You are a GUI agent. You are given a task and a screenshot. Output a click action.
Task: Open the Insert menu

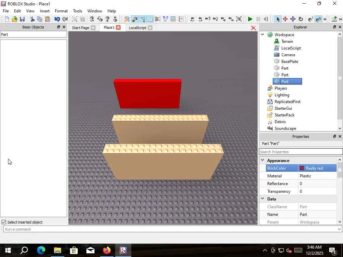coord(45,11)
